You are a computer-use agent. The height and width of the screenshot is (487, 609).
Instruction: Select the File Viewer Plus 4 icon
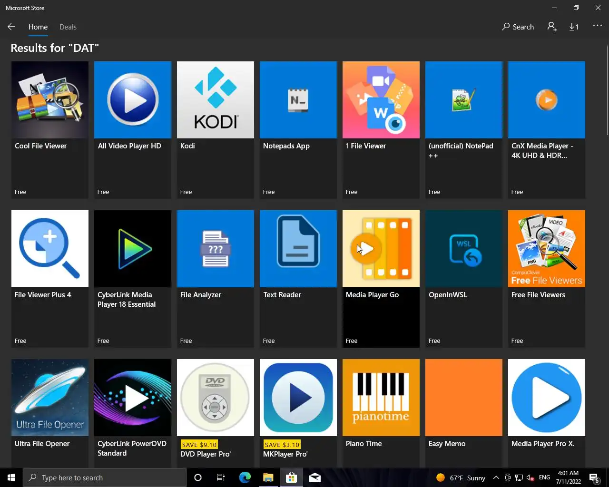[50, 249]
